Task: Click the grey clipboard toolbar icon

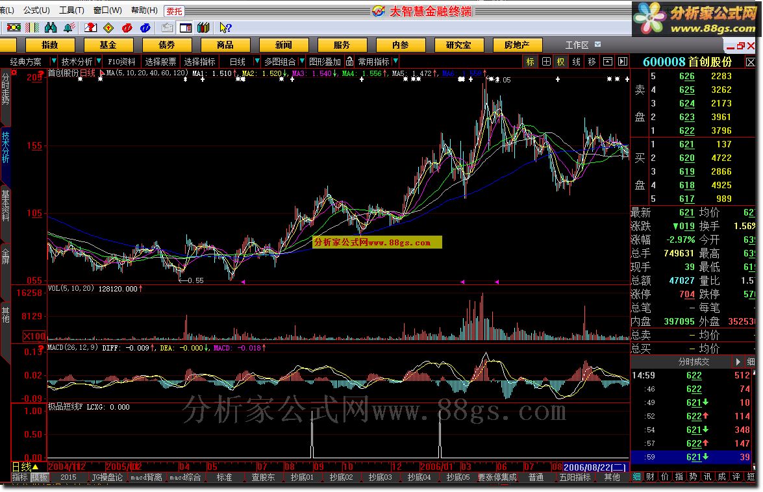Action: [x=168, y=28]
